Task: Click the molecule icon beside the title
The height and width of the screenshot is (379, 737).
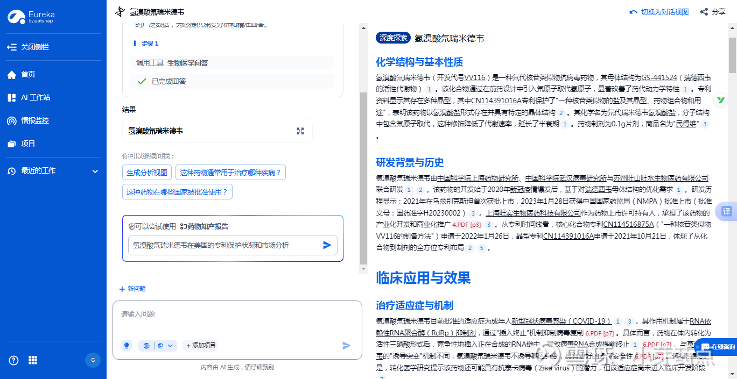Action: tap(120, 12)
